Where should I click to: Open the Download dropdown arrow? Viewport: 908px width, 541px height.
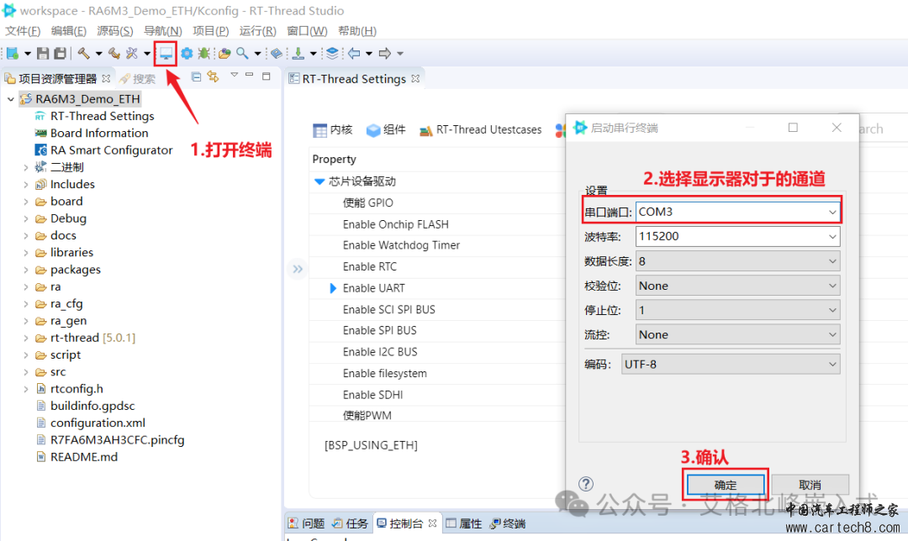313,54
